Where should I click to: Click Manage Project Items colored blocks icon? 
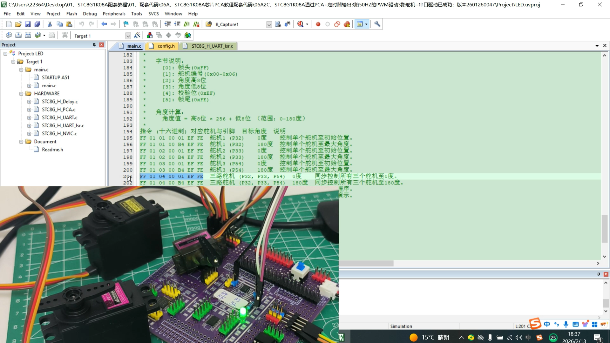[x=150, y=35]
